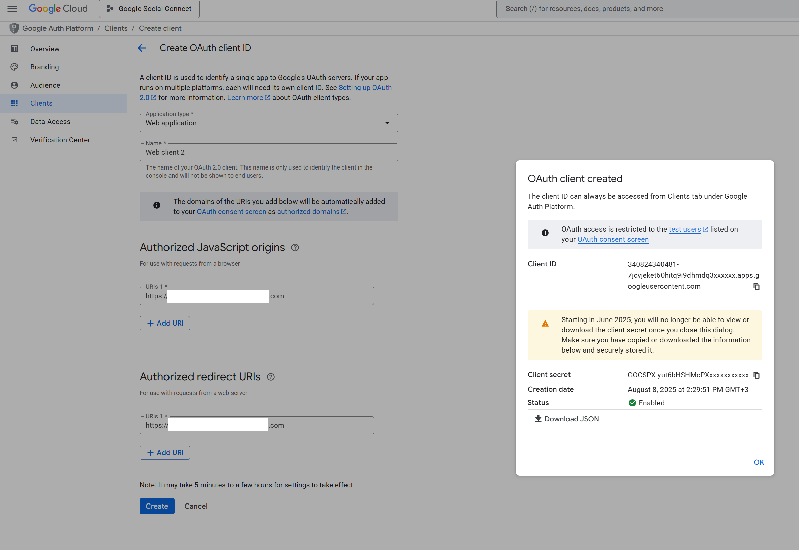Click the search resources field

pos(647,9)
